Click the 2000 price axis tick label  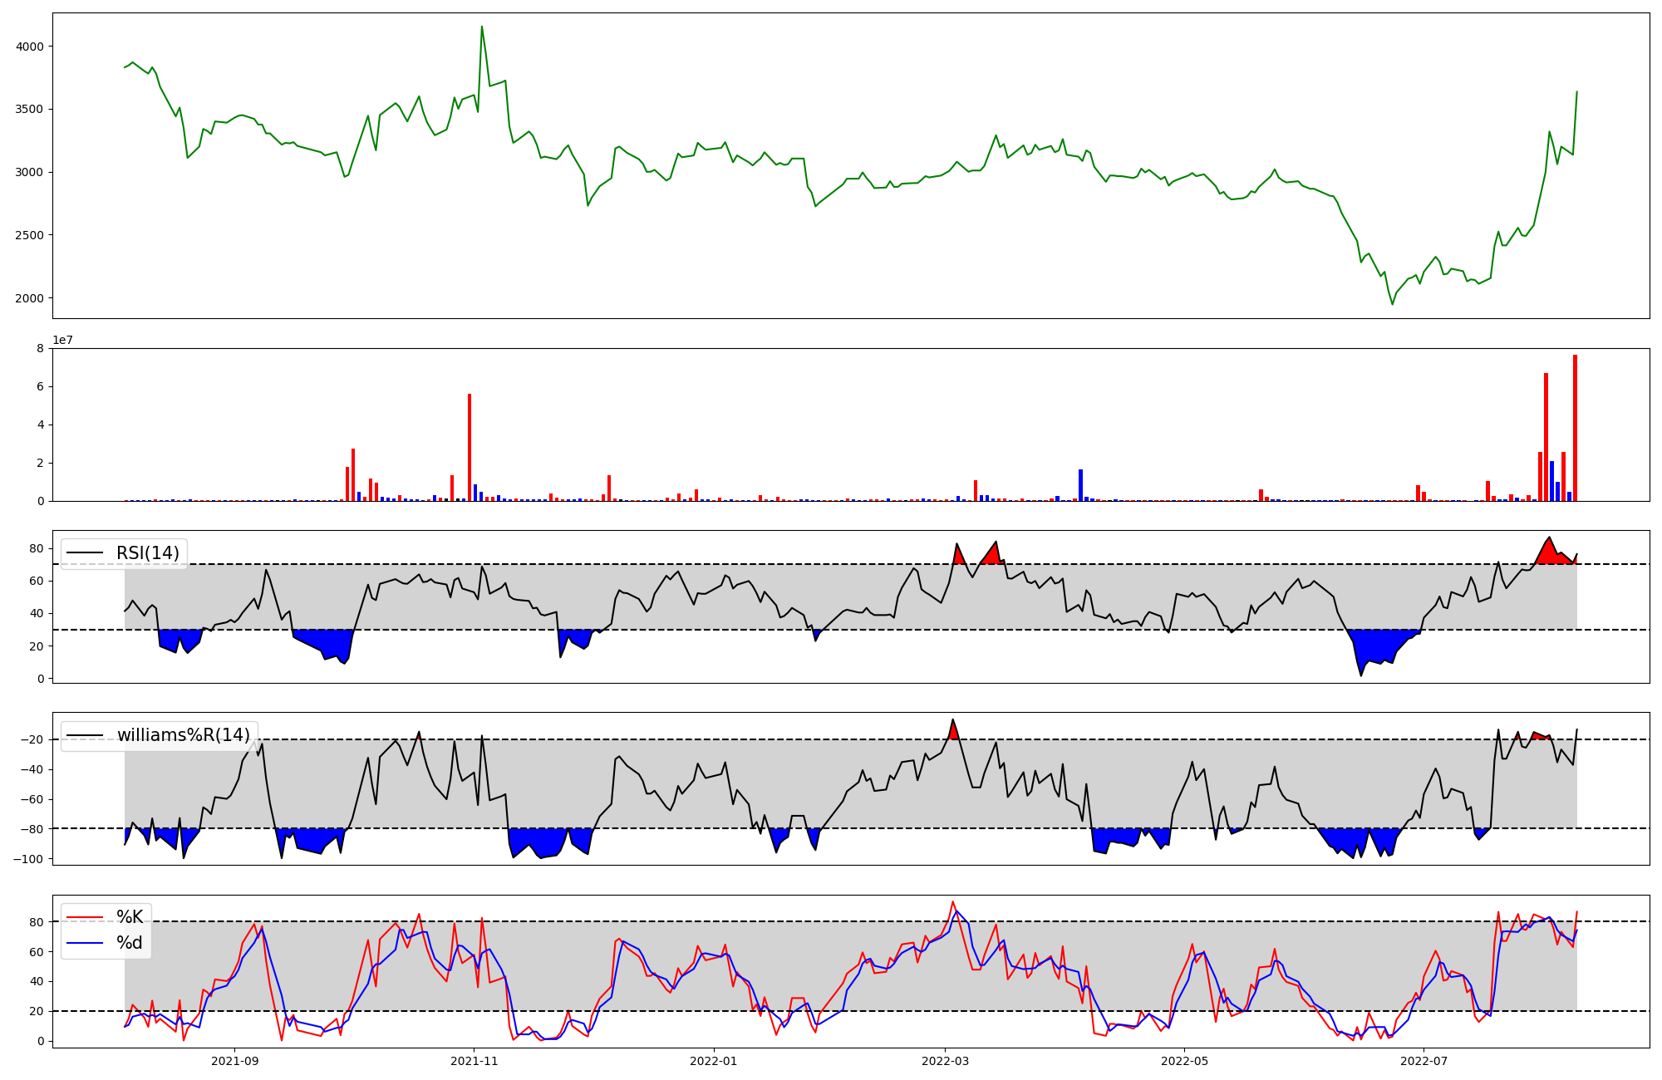30,298
